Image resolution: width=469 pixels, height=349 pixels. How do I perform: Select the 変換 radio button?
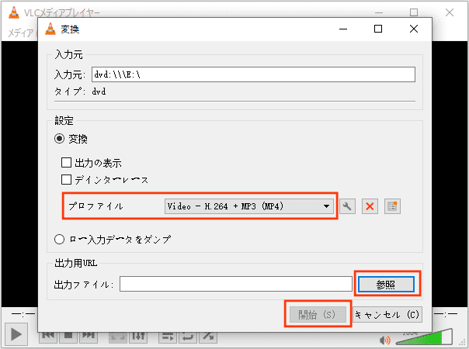click(x=59, y=139)
